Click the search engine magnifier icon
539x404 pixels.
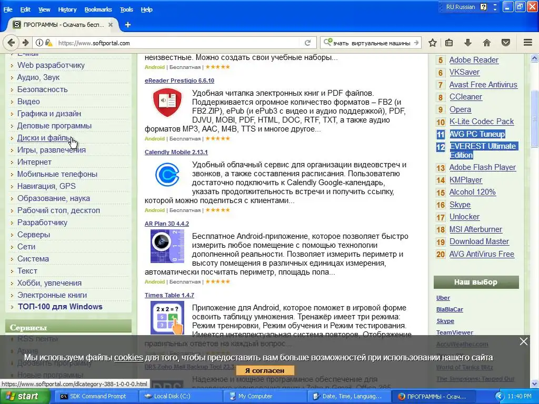[328, 42]
